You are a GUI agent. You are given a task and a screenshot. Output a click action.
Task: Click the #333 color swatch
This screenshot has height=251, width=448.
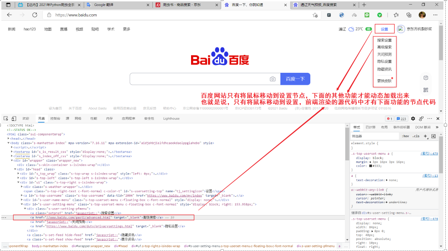pos(371,166)
